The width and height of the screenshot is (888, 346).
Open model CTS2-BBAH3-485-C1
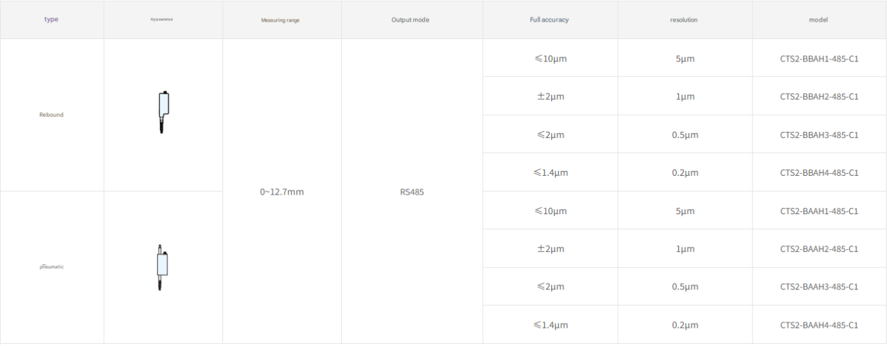819,135
